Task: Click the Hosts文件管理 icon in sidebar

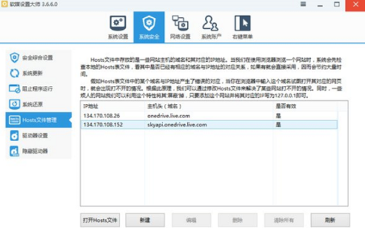Action: (x=14, y=120)
